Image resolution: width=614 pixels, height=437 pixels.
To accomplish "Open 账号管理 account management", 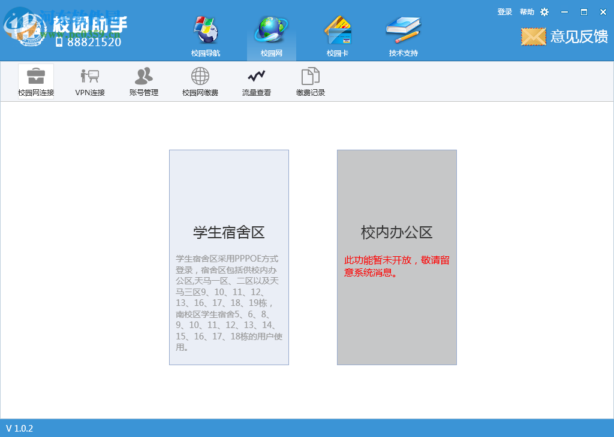I will tap(143, 81).
